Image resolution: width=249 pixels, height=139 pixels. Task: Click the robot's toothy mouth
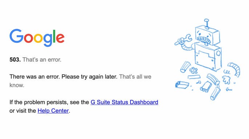(204, 40)
